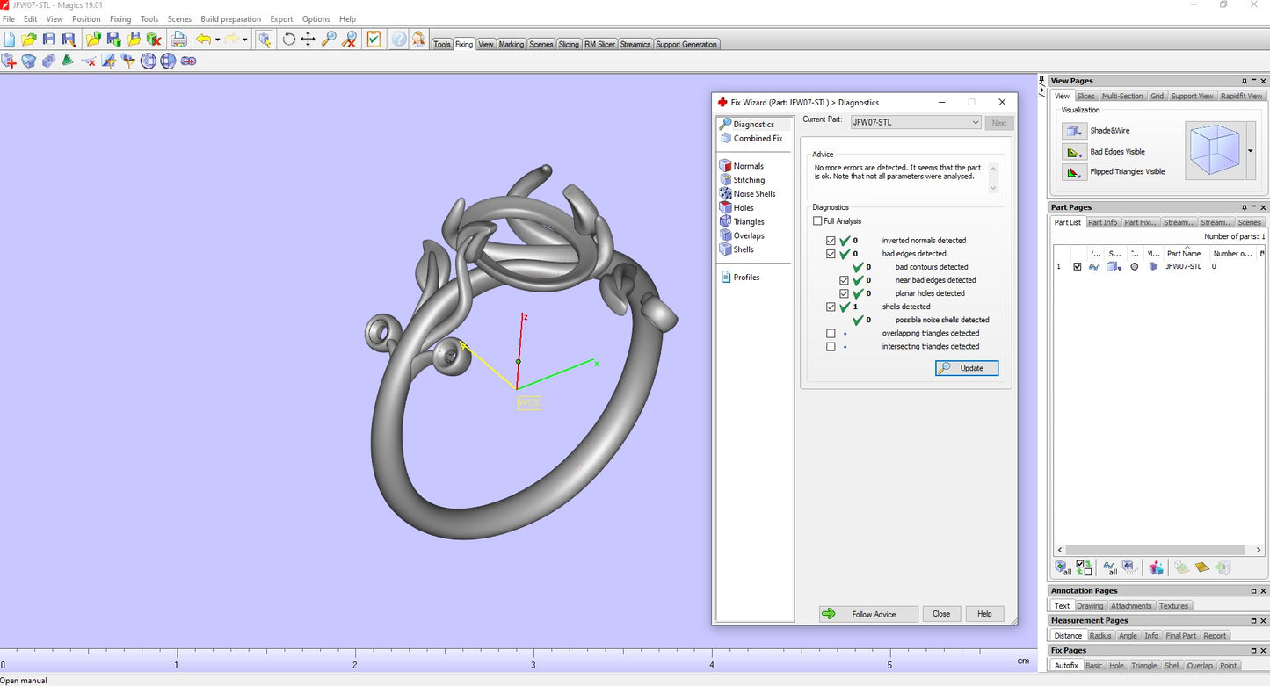The width and height of the screenshot is (1270, 686).
Task: Click the print icon in toolbar
Action: 178,40
